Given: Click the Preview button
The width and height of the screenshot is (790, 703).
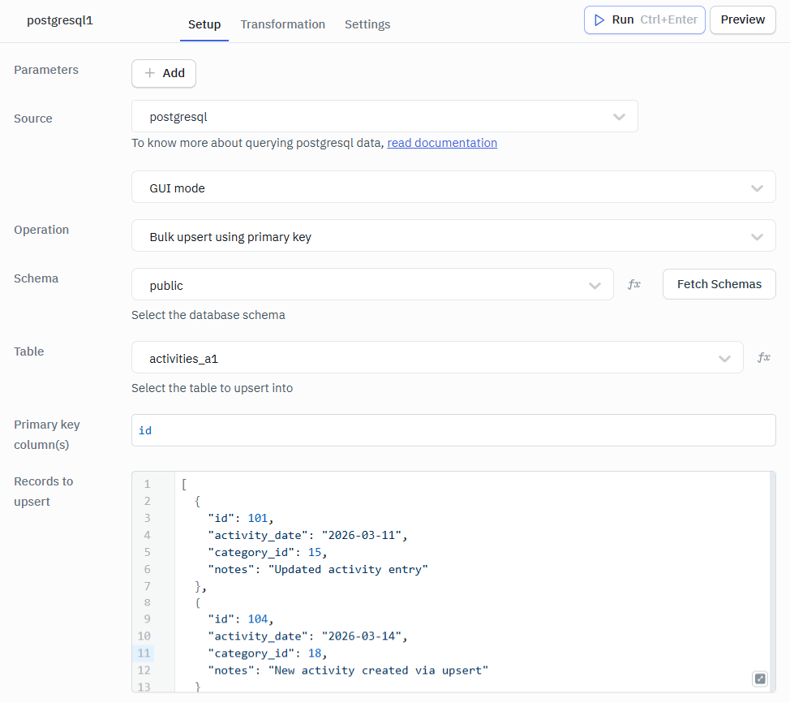Looking at the screenshot, I should pyautogui.click(x=742, y=19).
